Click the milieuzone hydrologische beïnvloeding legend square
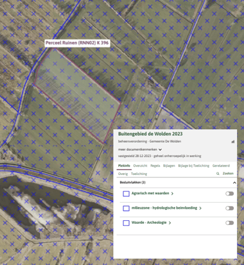This screenshot has height=265, width=244. tap(126, 208)
